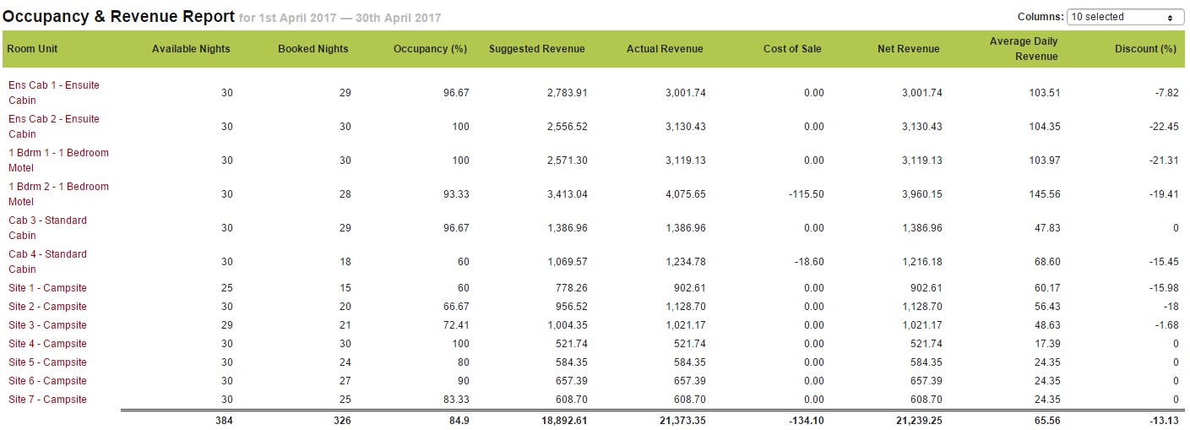
Task: Select the total 384 available nights
Action: click(224, 420)
